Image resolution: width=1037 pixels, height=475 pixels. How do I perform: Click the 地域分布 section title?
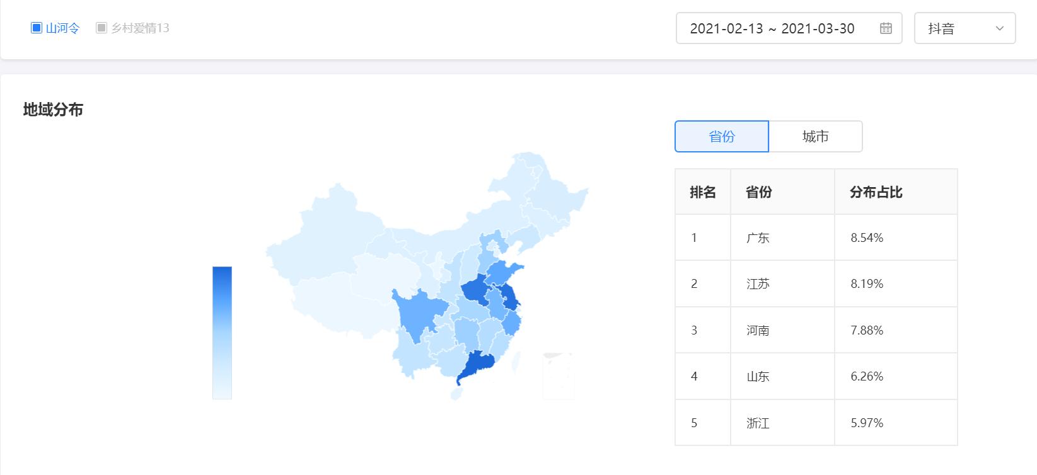(x=53, y=110)
